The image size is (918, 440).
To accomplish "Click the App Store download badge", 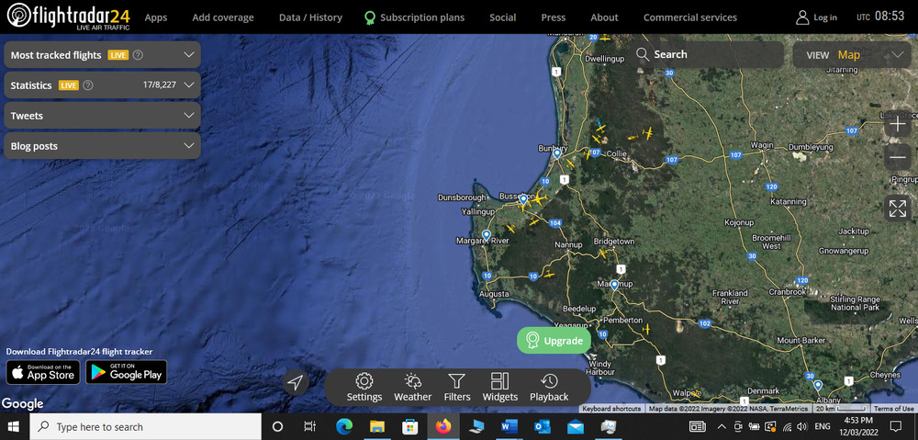I will (42, 372).
